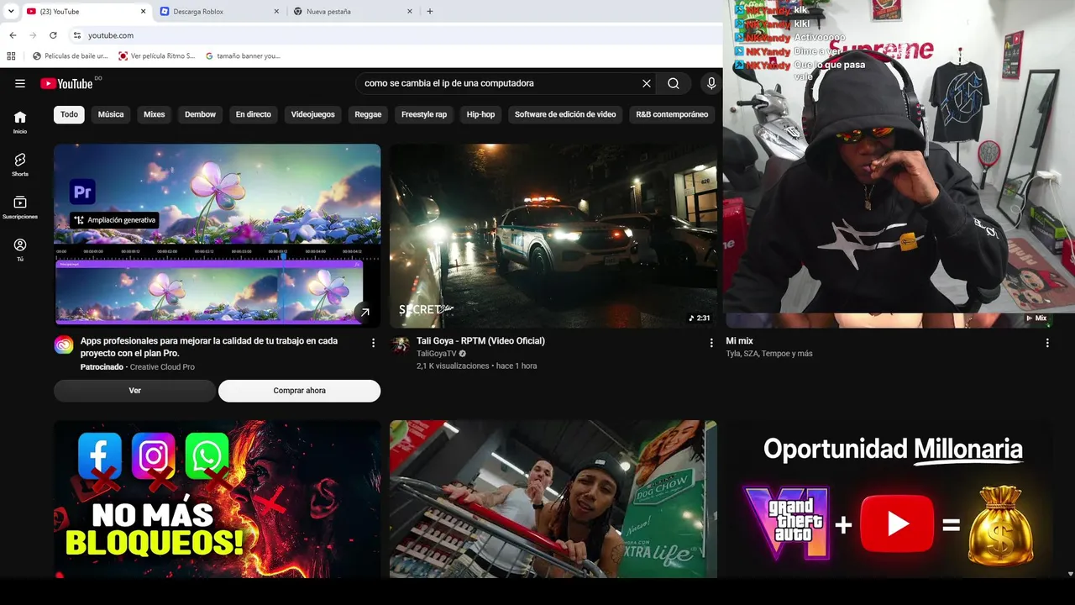The height and width of the screenshot is (605, 1075).
Task: Open external link arrow on ad thumbnail
Action: click(x=364, y=313)
